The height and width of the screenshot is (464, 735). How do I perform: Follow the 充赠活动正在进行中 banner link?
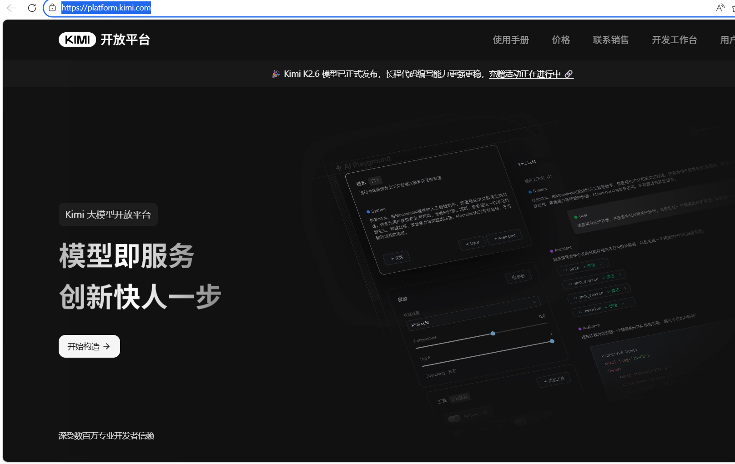tap(531, 74)
